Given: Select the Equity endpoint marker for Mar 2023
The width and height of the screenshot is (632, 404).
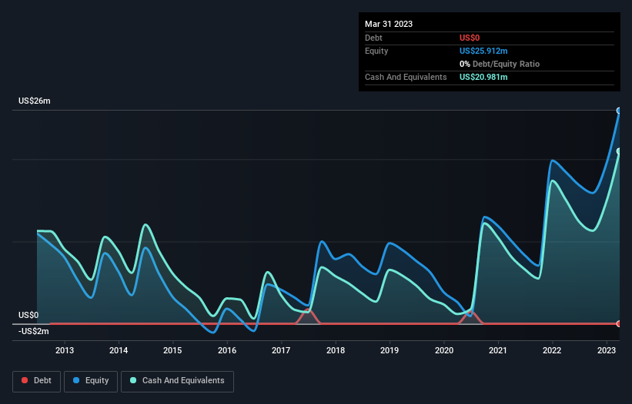Looking at the screenshot, I should tap(619, 111).
